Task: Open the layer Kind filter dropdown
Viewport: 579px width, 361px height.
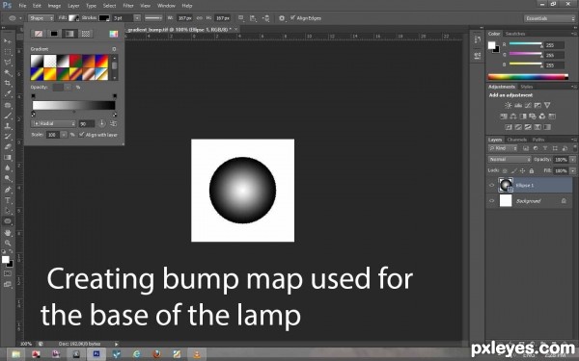Action: [x=503, y=148]
